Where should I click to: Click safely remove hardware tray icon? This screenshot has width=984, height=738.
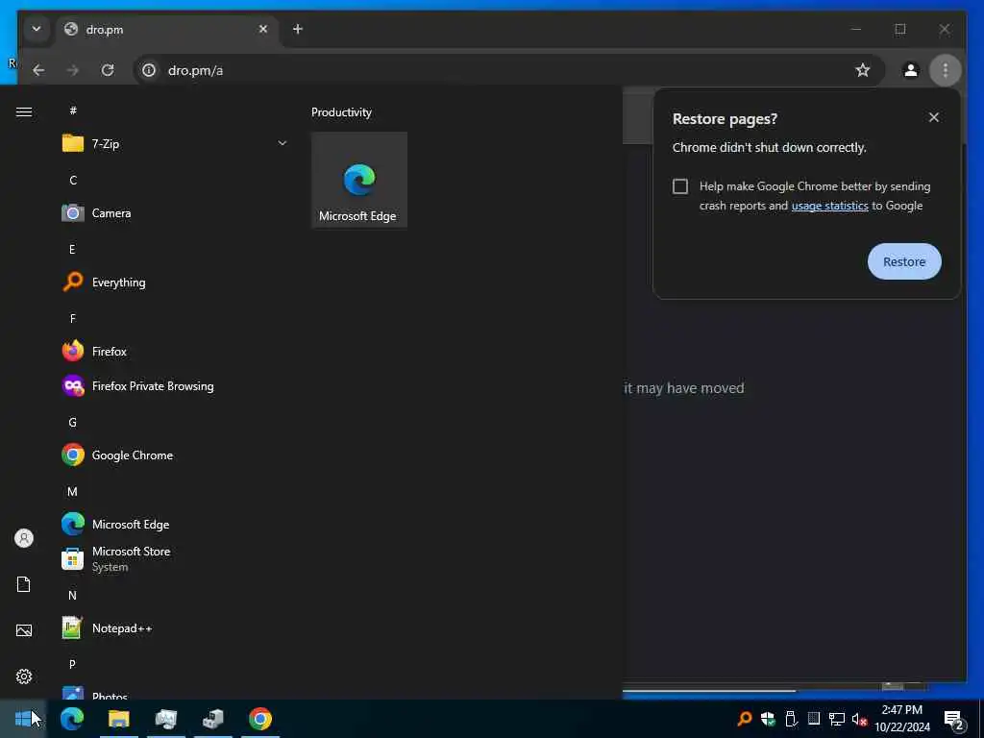tap(791, 719)
